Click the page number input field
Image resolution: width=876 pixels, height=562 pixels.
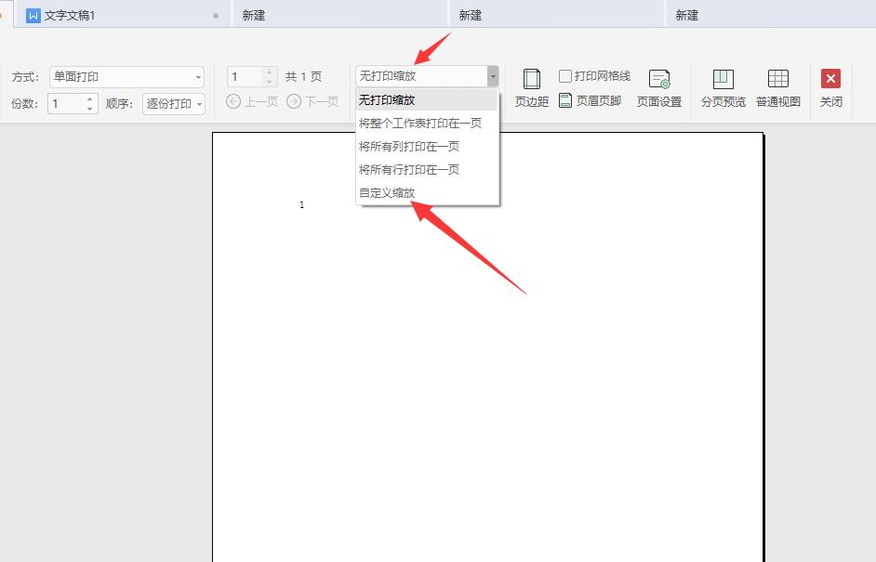tap(245, 77)
